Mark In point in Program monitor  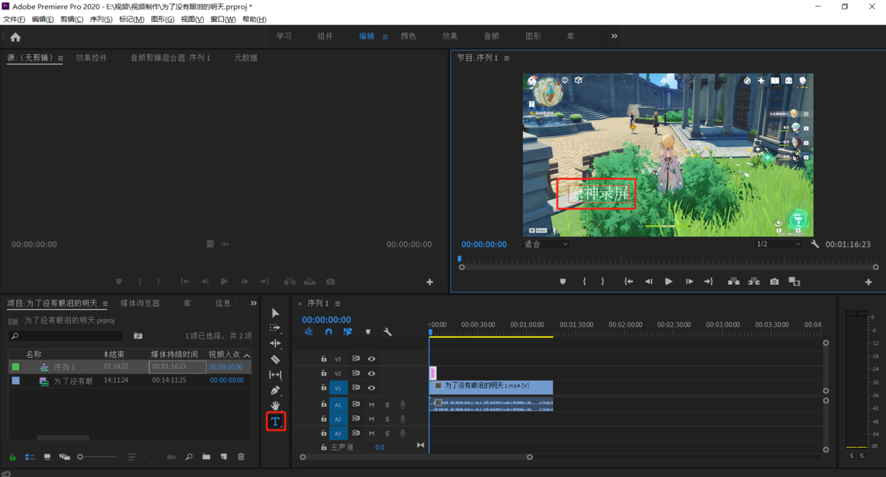click(x=584, y=281)
